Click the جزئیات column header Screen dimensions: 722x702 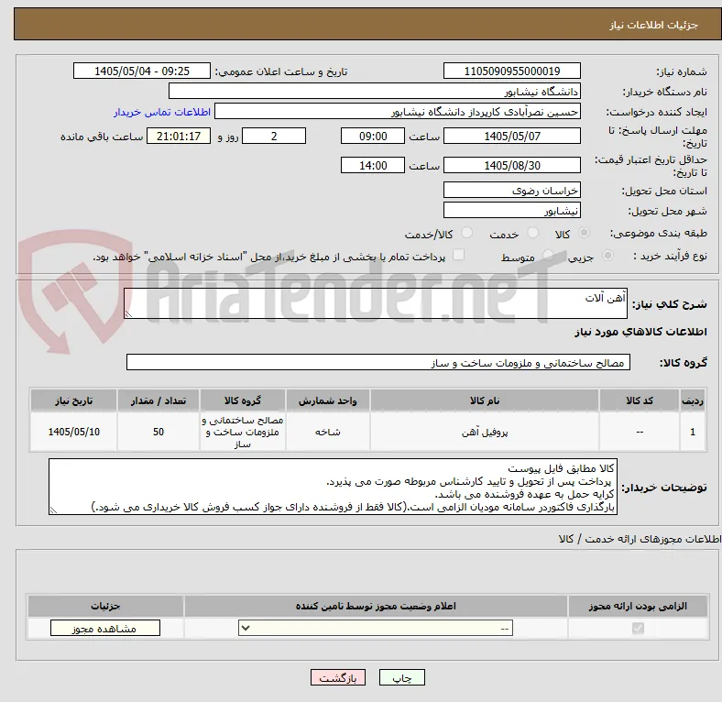pos(105,606)
